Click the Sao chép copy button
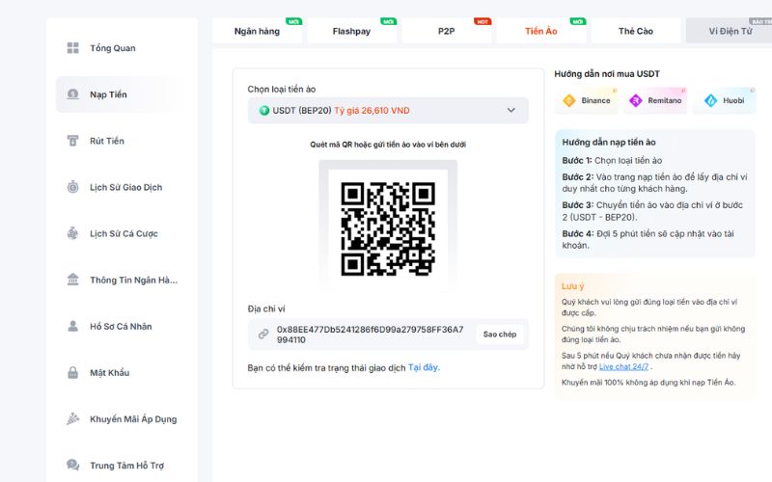Screen dimensions: 772x482 click(500, 334)
